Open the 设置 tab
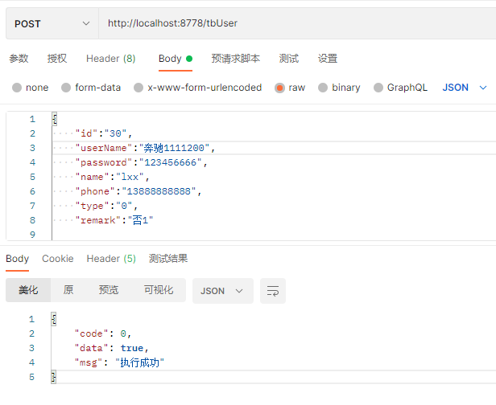The width and height of the screenshot is (496, 405). (x=328, y=59)
